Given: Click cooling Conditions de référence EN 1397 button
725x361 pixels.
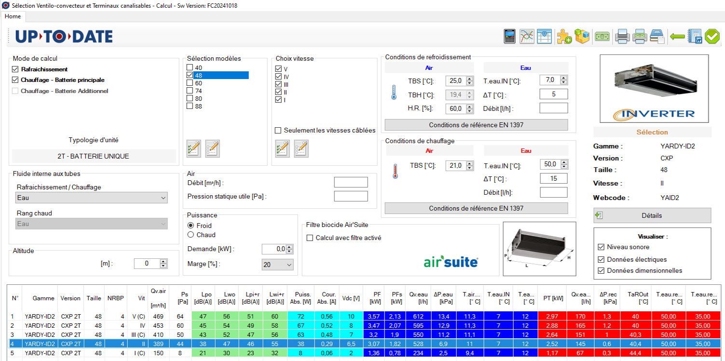Looking at the screenshot, I should 476,125.
